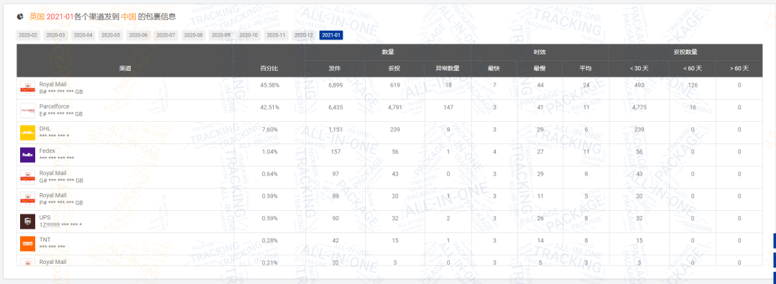The height and width of the screenshot is (284, 776).
Task: Click the 百分比 column header
Action: click(x=269, y=68)
